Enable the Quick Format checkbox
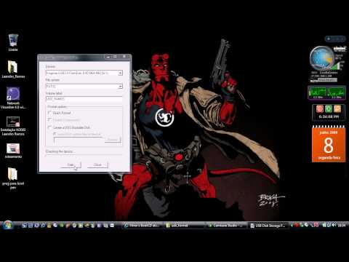 pos(49,113)
